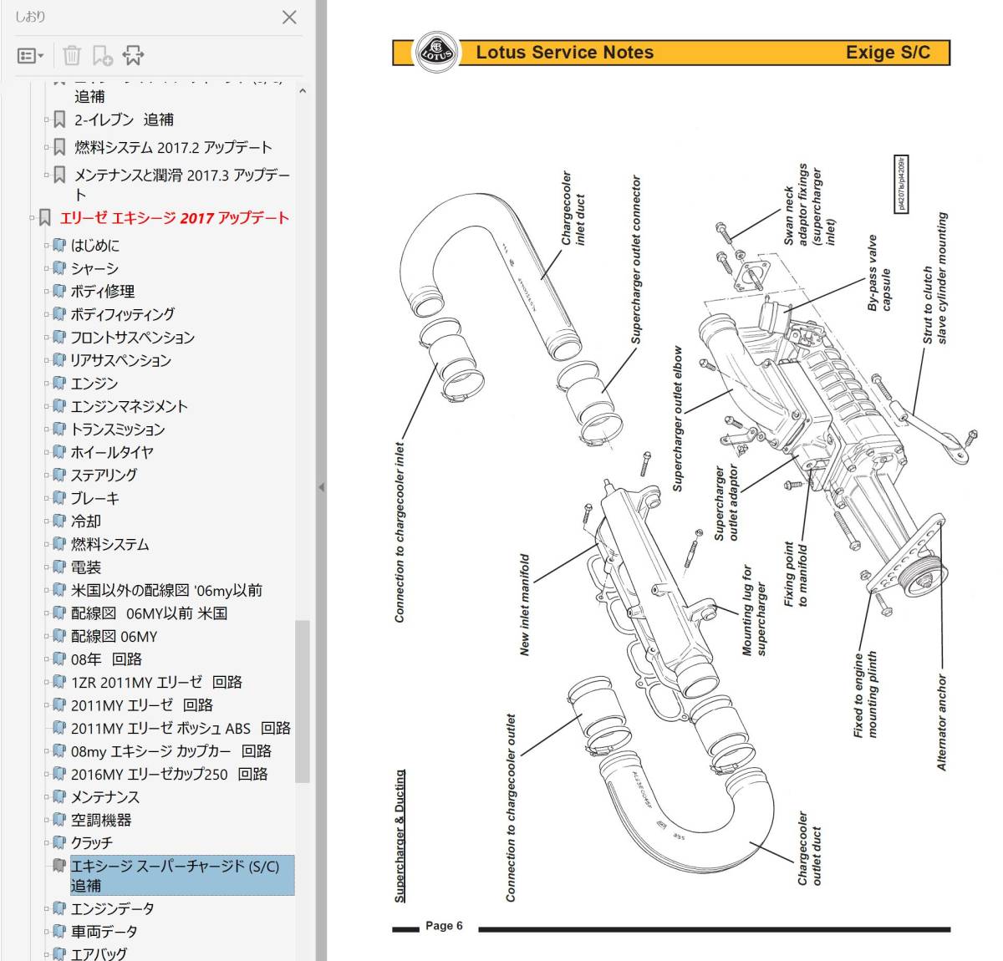
Task: Expand the 電装 bookmark node
Action: (x=47, y=567)
